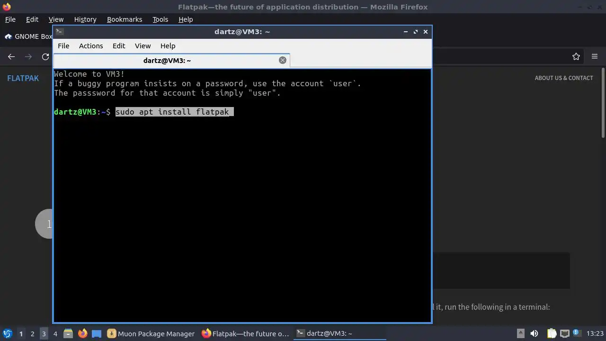This screenshot has width=606, height=341.
Task: Launch Firefox from the taskbar quick launcher
Action: [82, 333]
